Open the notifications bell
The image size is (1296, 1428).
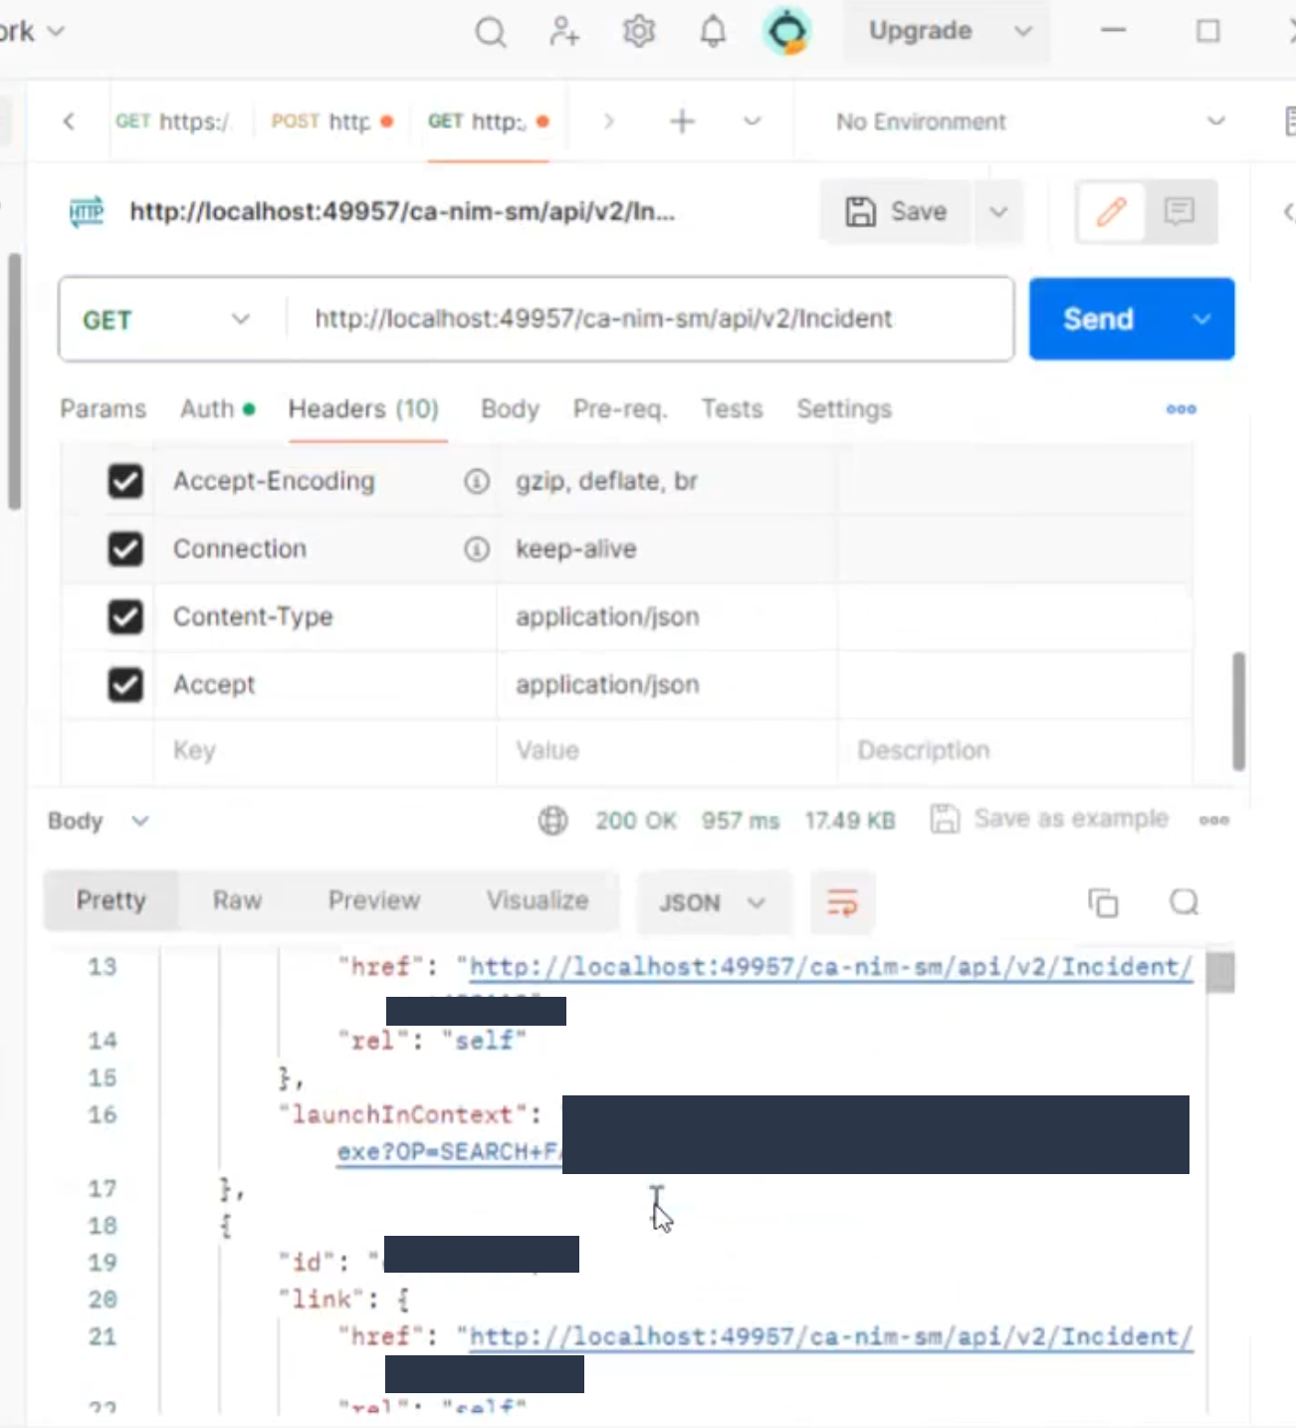click(x=713, y=32)
